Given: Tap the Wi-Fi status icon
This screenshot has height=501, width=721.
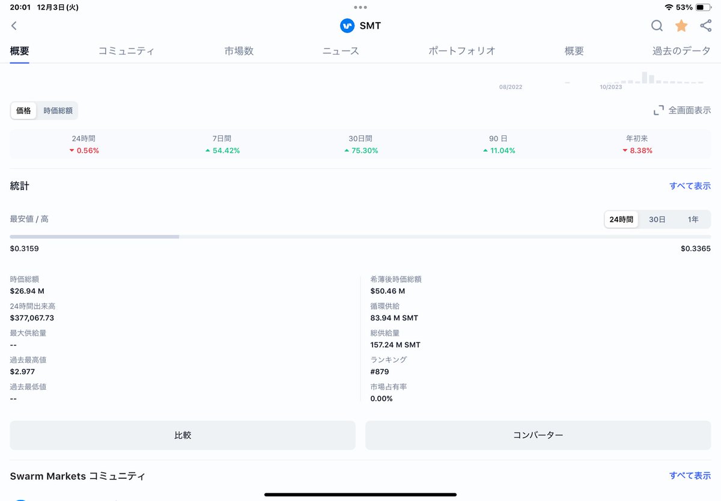Looking at the screenshot, I should point(669,7).
